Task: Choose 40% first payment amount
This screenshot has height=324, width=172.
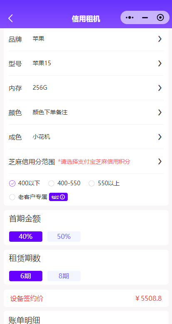Action: [x=26, y=236]
